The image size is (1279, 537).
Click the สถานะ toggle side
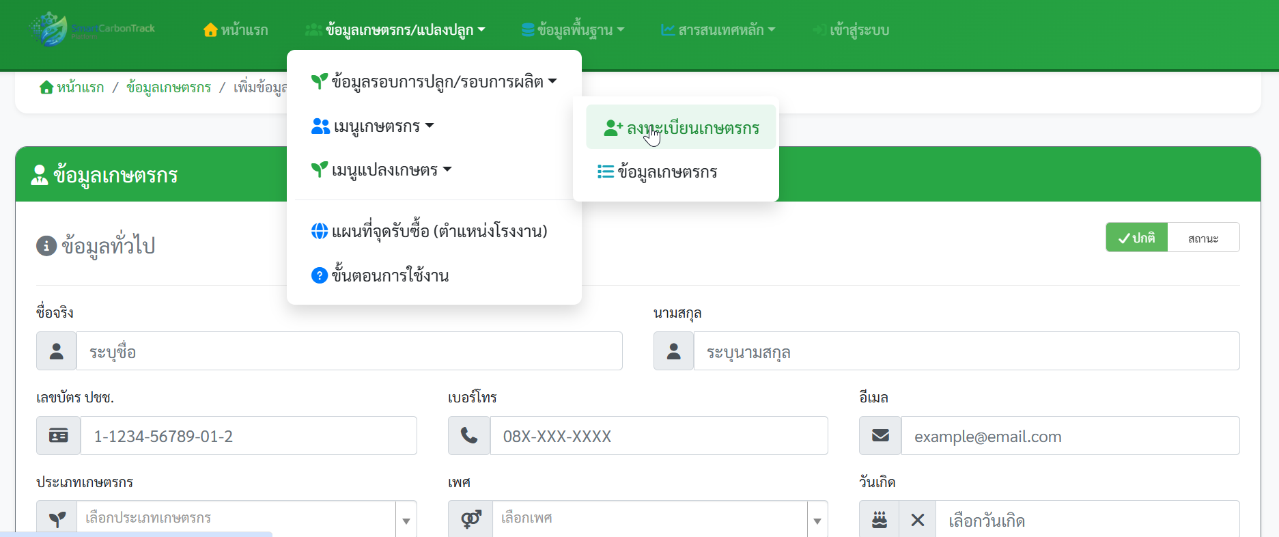1203,238
